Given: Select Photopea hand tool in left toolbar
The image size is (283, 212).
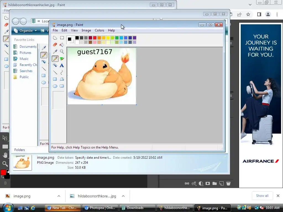Looking at the screenshot, I should point(5,155).
